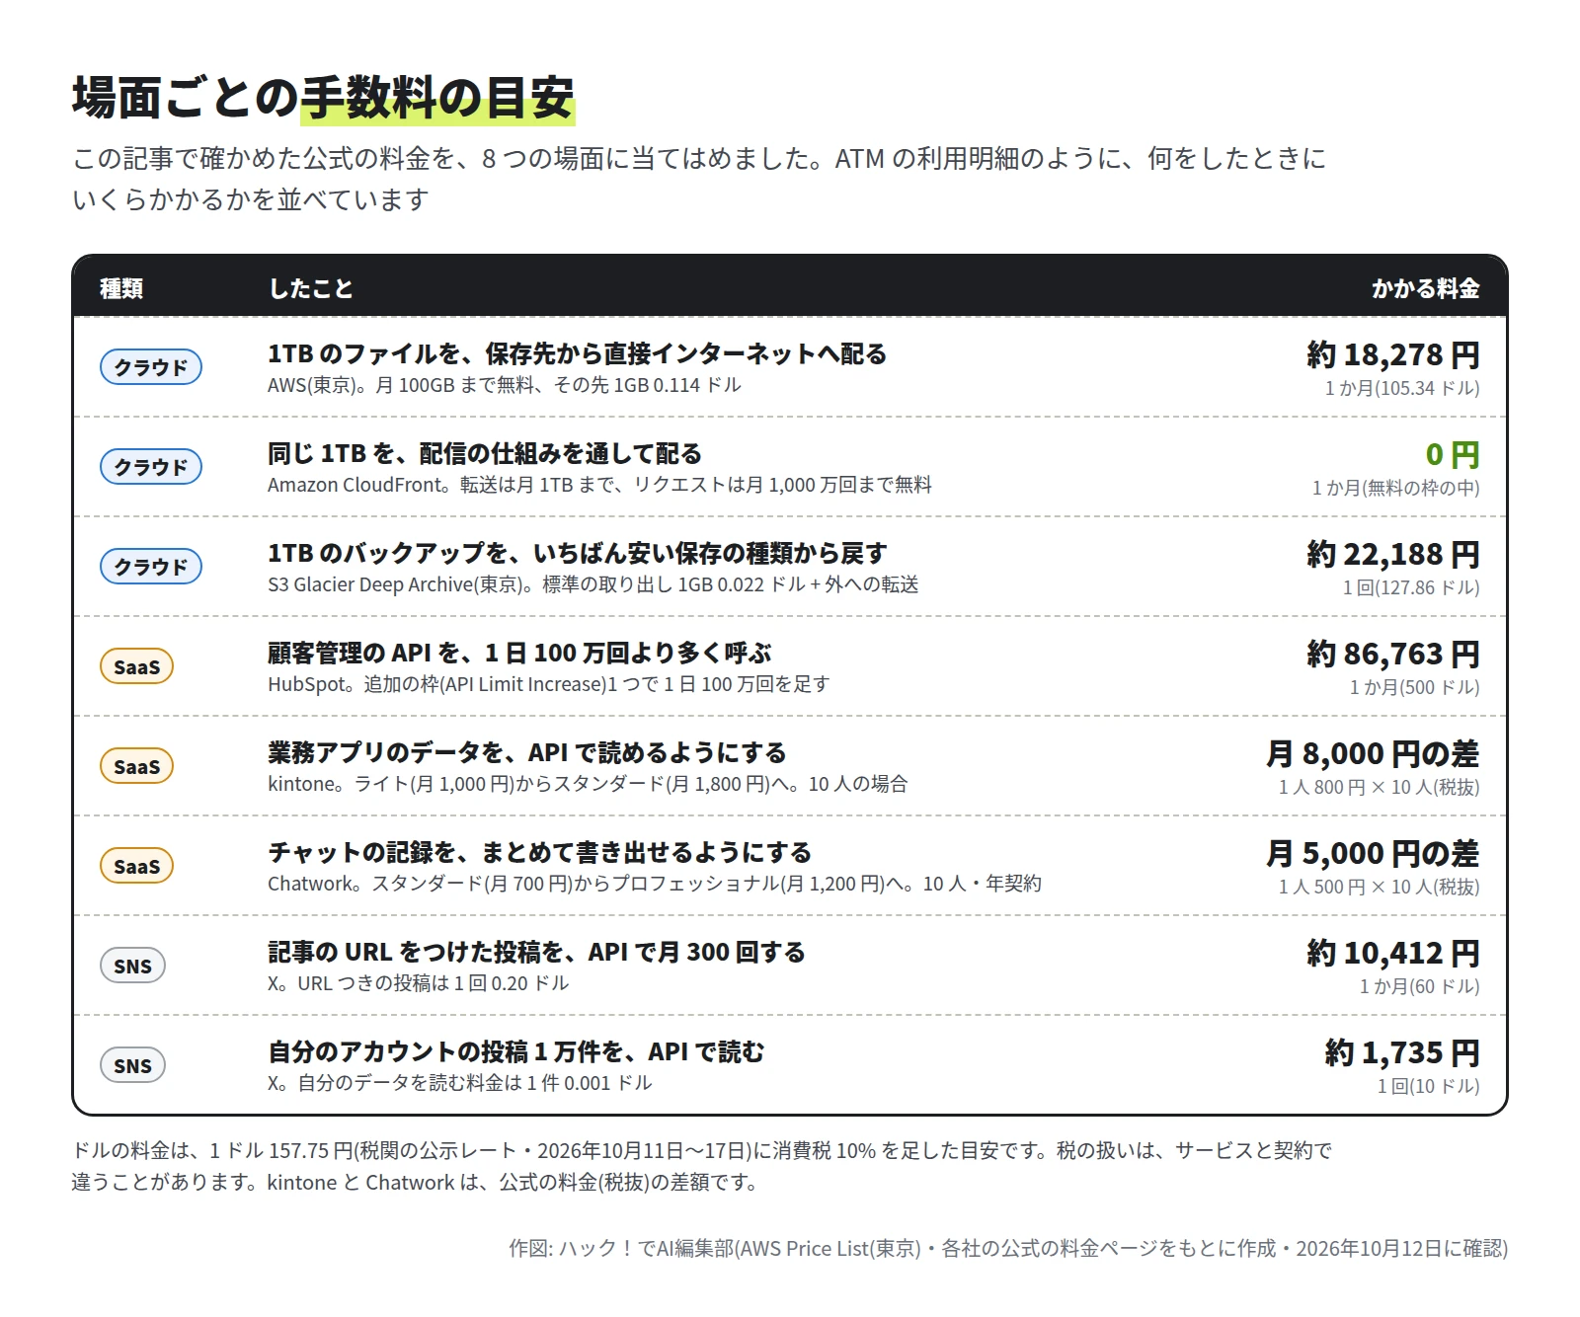Click the クラウド tag in the Glacier Deep Archive row
The height and width of the screenshot is (1317, 1580).
pyautogui.click(x=151, y=567)
